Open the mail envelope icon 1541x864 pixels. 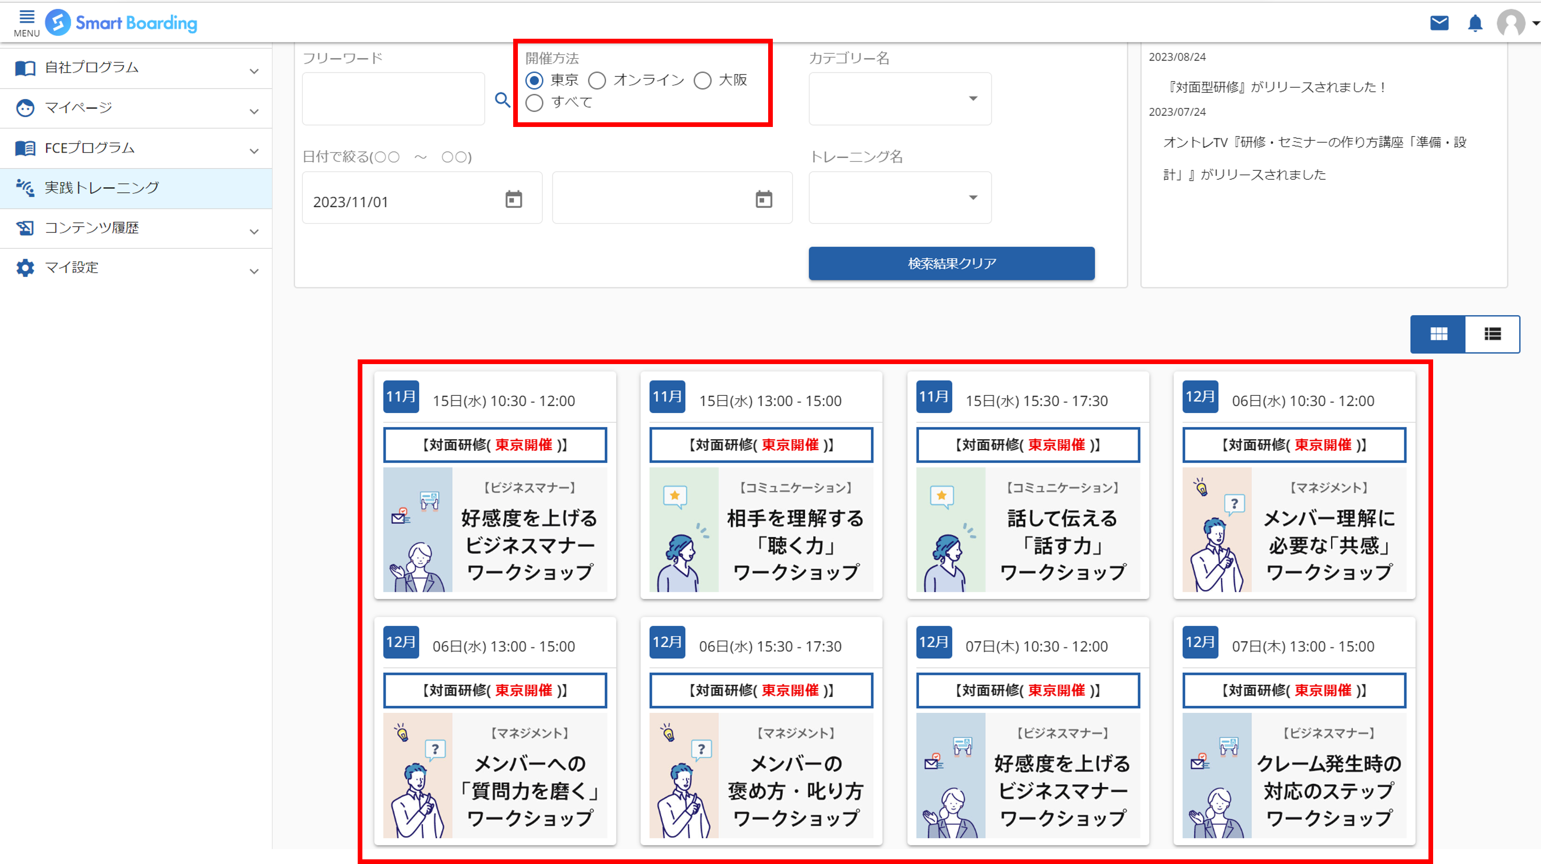coord(1439,23)
